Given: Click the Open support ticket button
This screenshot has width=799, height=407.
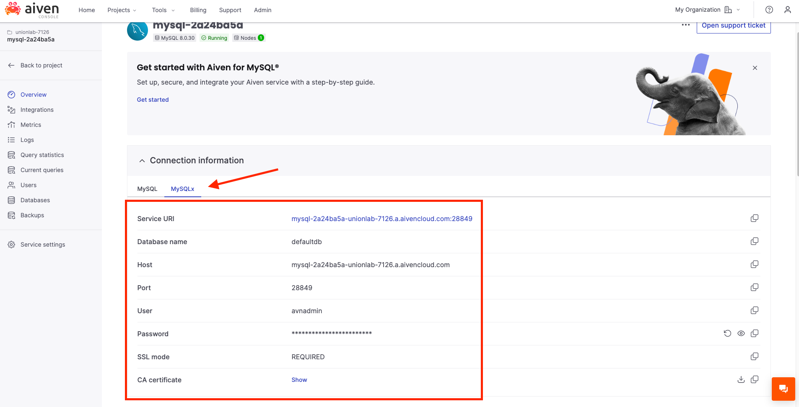Looking at the screenshot, I should pyautogui.click(x=733, y=25).
